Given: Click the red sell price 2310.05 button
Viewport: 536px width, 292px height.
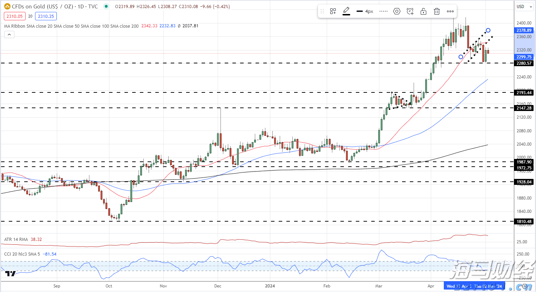Looking at the screenshot, I should (x=15, y=16).
